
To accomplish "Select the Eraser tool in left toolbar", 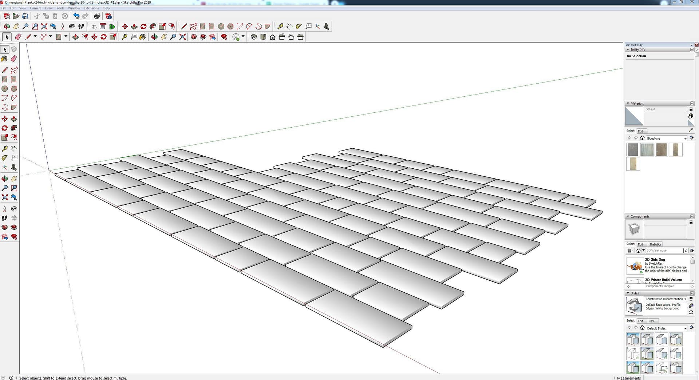I will point(14,59).
